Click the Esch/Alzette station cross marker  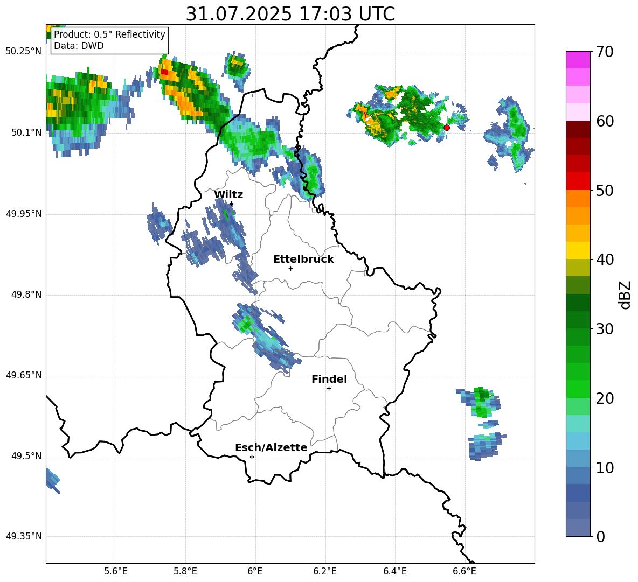click(x=252, y=457)
